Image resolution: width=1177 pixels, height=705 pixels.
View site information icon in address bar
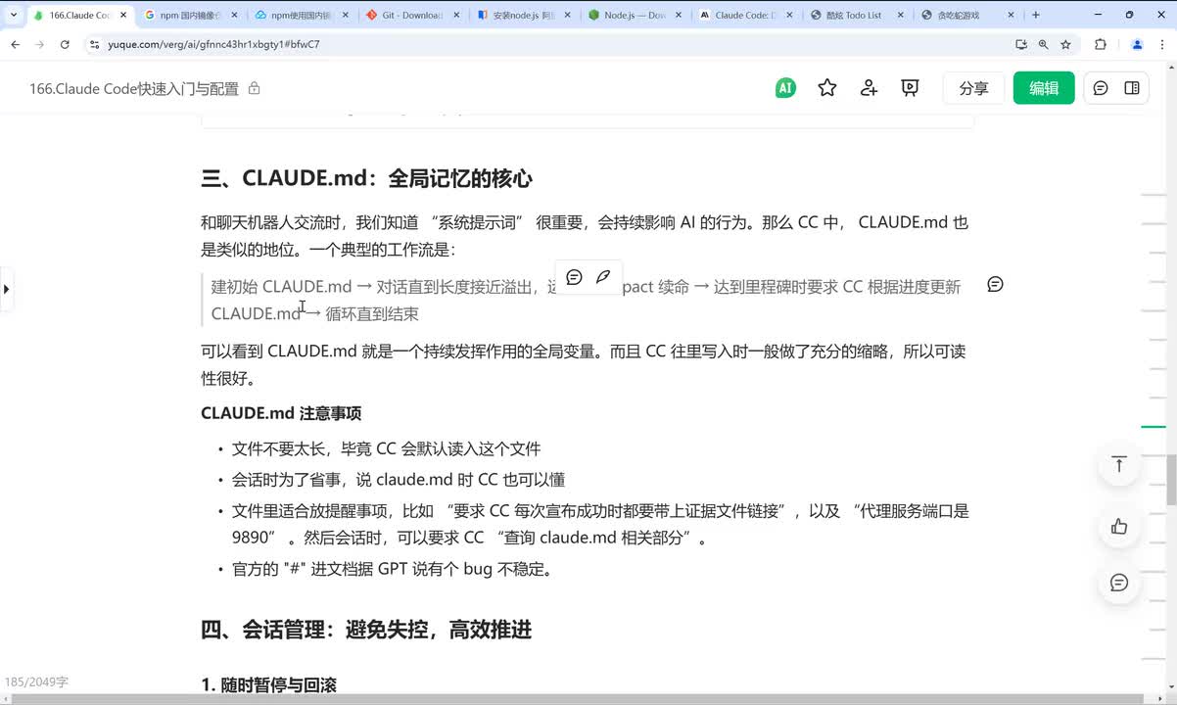point(94,45)
